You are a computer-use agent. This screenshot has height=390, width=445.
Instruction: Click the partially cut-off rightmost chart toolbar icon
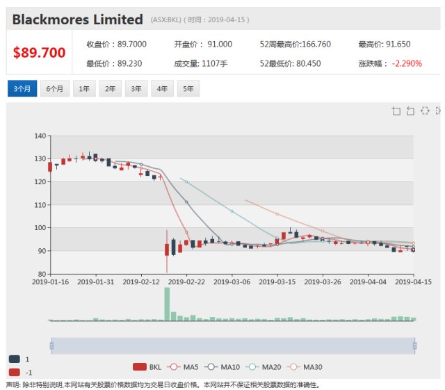pyautogui.click(x=438, y=111)
